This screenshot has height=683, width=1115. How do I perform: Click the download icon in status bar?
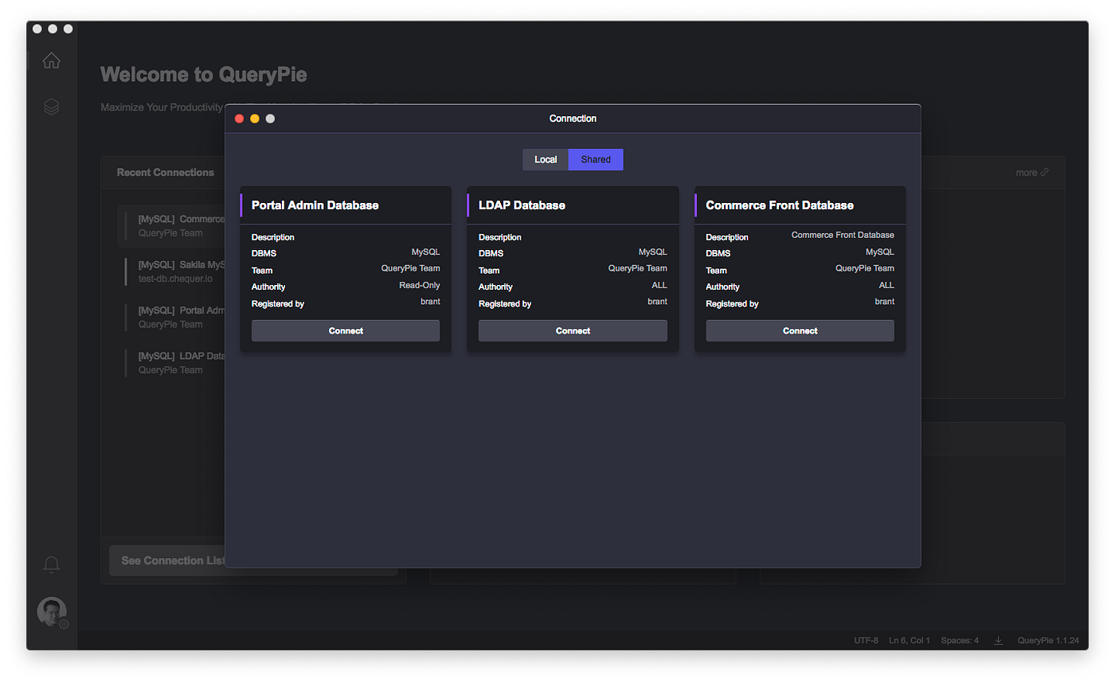pos(998,640)
